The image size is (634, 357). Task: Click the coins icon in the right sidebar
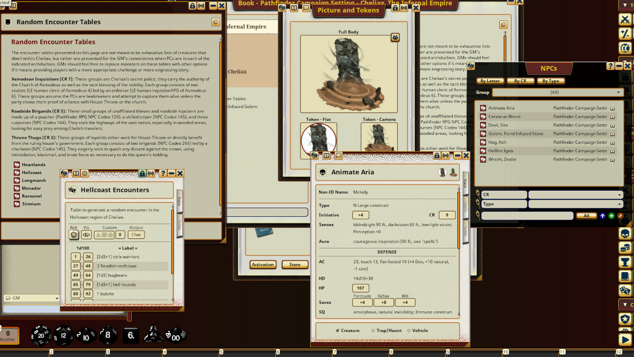(625, 247)
